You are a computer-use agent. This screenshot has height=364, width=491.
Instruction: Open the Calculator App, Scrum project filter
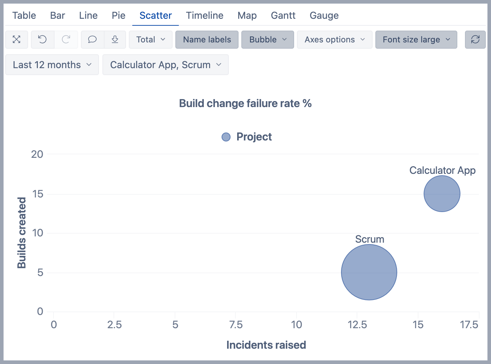point(165,65)
